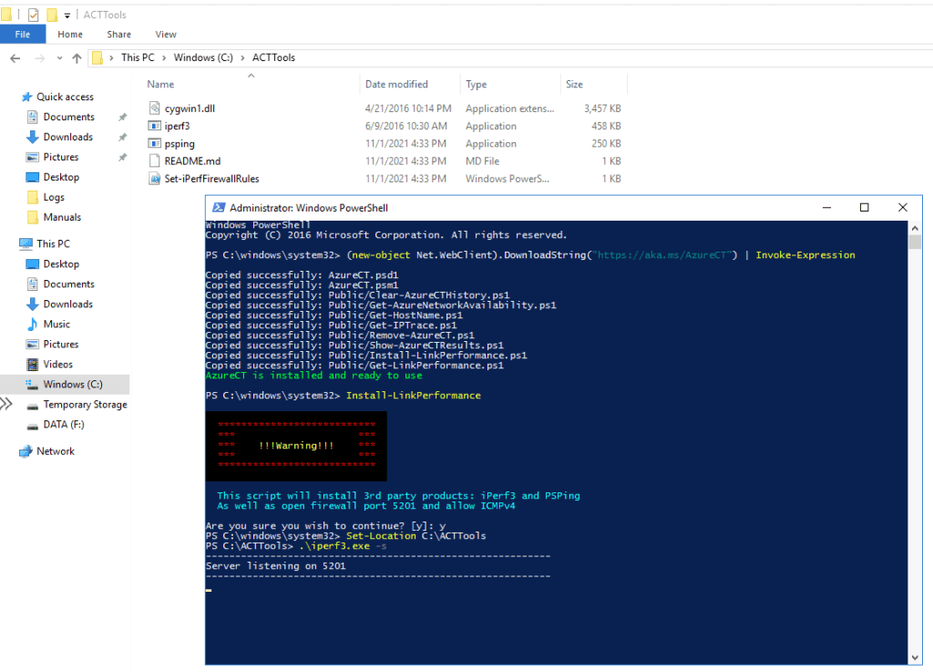Open the Home ribbon tab
The height and width of the screenshot is (672, 933).
pos(70,35)
